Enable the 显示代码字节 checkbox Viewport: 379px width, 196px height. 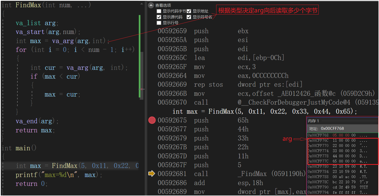click(159, 11)
